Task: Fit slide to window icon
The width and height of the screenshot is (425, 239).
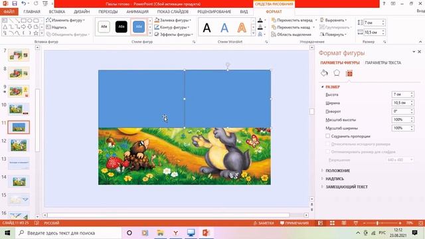Action: tap(420, 223)
